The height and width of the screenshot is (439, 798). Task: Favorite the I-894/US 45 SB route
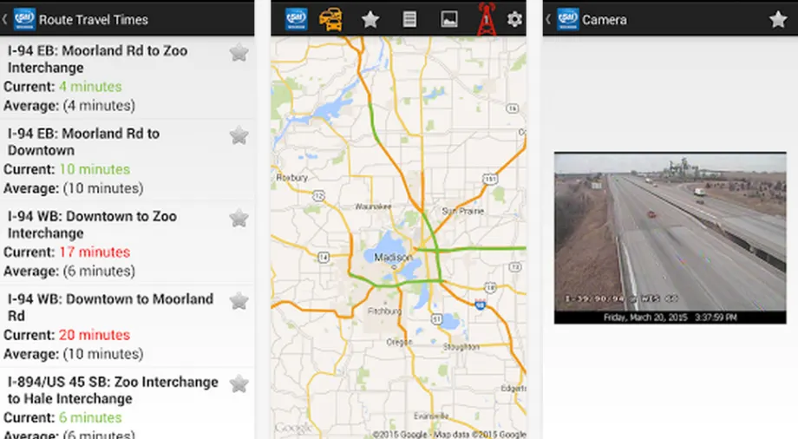coord(239,383)
